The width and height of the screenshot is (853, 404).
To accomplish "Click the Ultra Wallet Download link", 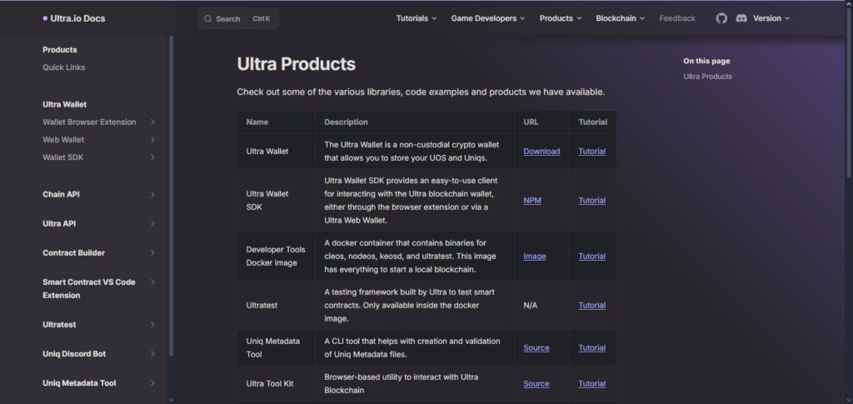I will (541, 151).
